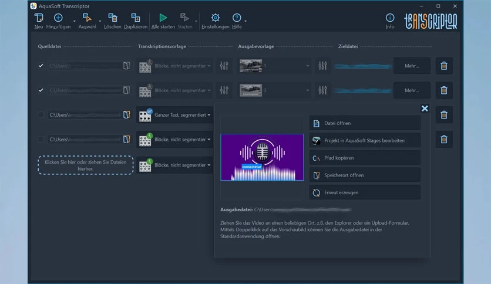Click the Starten toolbar icon

tap(185, 18)
